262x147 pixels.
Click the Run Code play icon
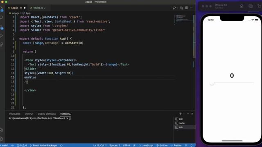174,8
